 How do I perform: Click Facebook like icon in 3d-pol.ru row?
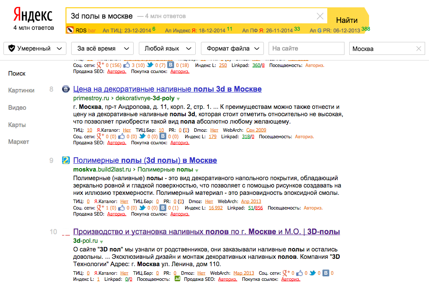tap(299, 273)
